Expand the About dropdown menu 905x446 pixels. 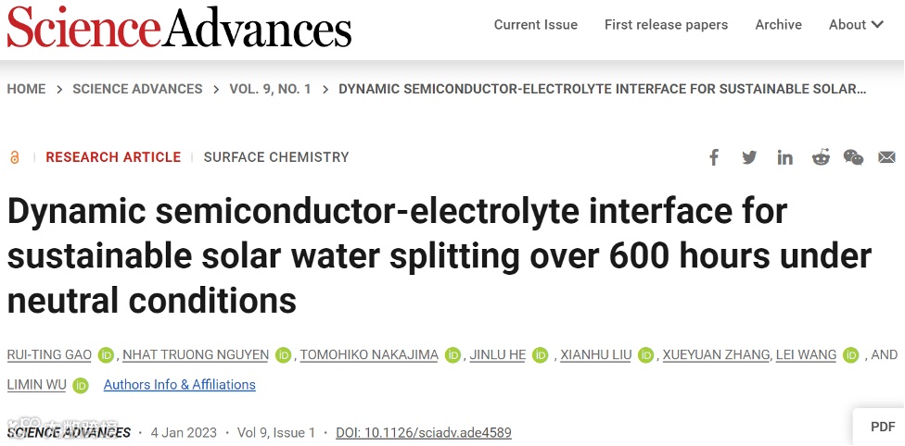point(856,25)
